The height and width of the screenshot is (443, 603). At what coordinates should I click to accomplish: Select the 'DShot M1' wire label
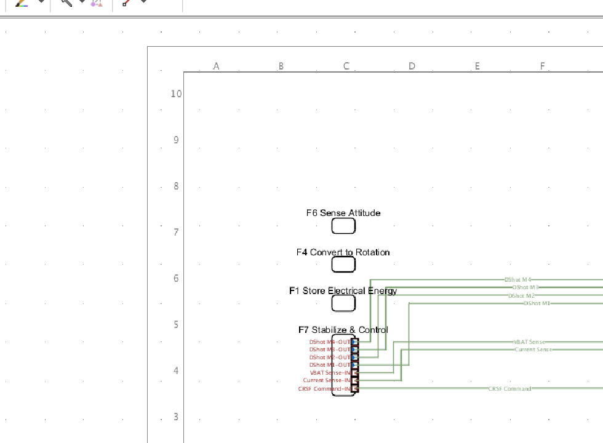click(537, 303)
